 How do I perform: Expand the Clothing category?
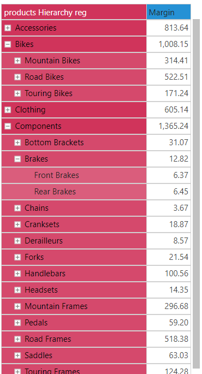click(x=8, y=110)
